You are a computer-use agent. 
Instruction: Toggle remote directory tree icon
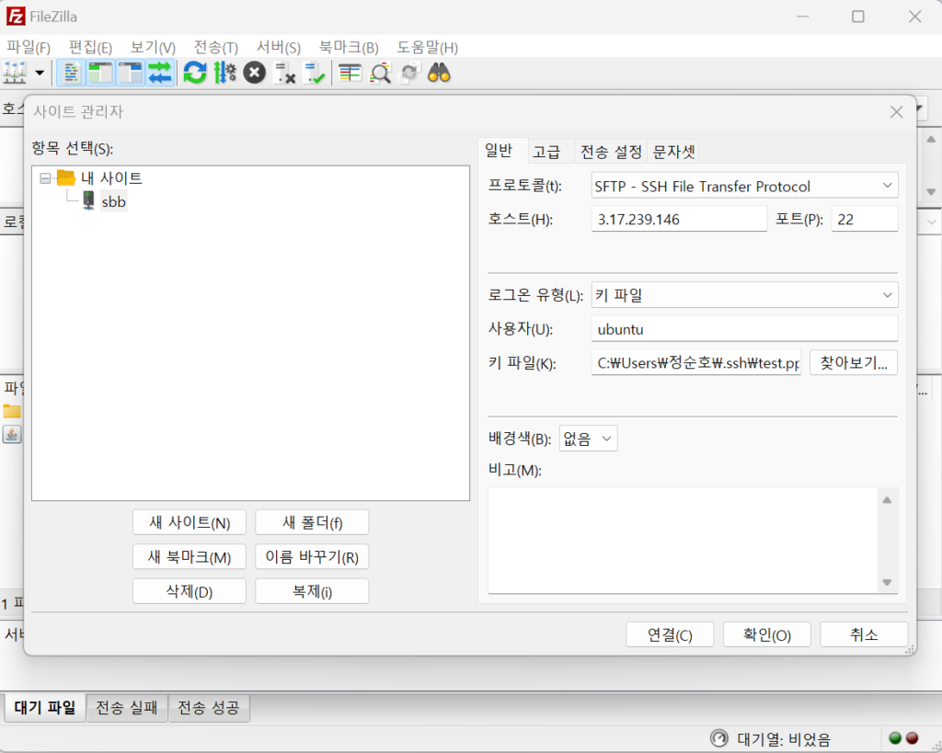130,73
